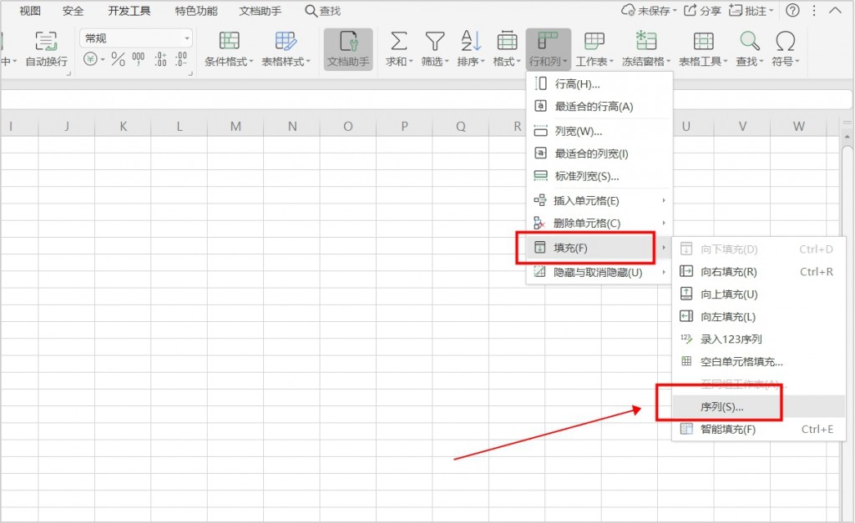This screenshot has height=523, width=855.
Task: Switch to the 特色功能 tab
Action: click(x=195, y=10)
